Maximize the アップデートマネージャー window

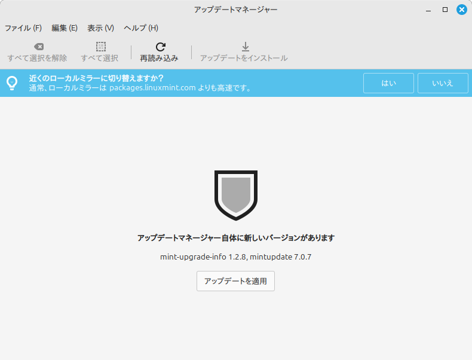point(445,10)
